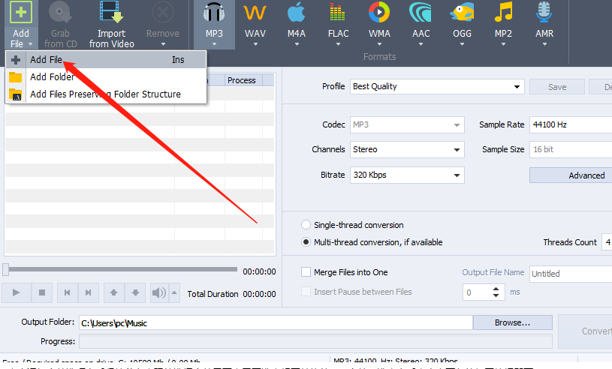
Task: Click the Threads Count field
Action: [x=607, y=242]
